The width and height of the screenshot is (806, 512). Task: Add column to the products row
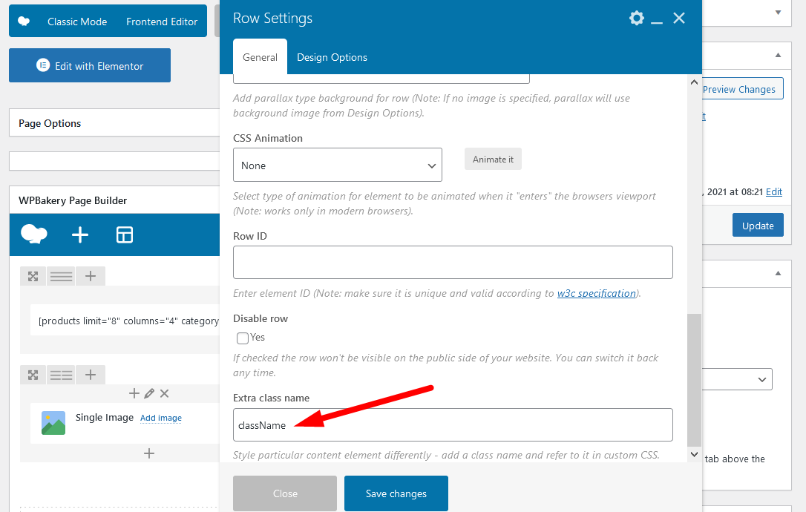click(x=91, y=276)
